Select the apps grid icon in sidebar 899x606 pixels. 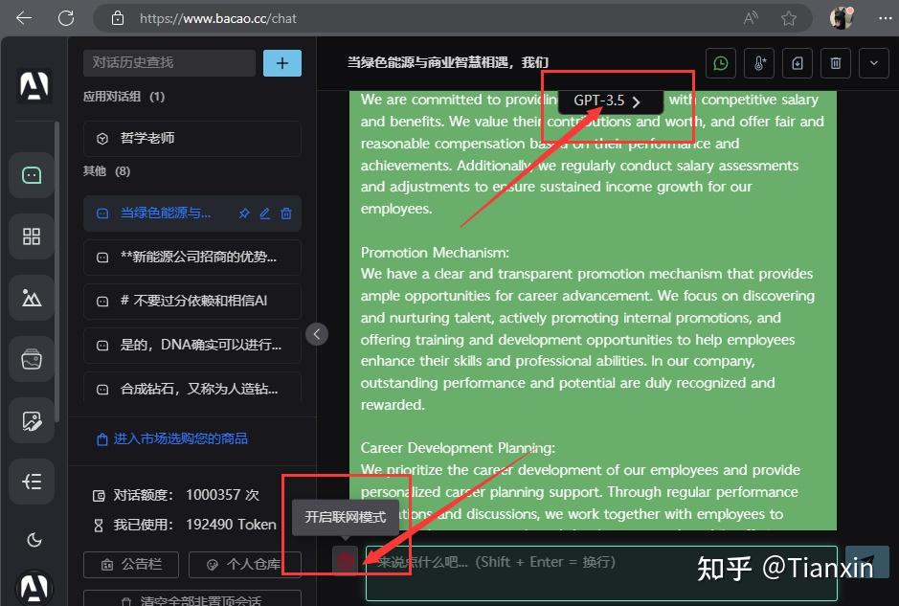32,236
